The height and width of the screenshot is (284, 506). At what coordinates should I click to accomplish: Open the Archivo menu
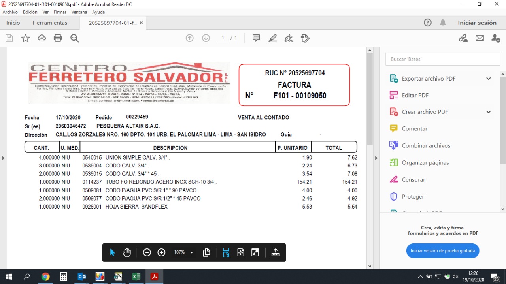[10, 12]
